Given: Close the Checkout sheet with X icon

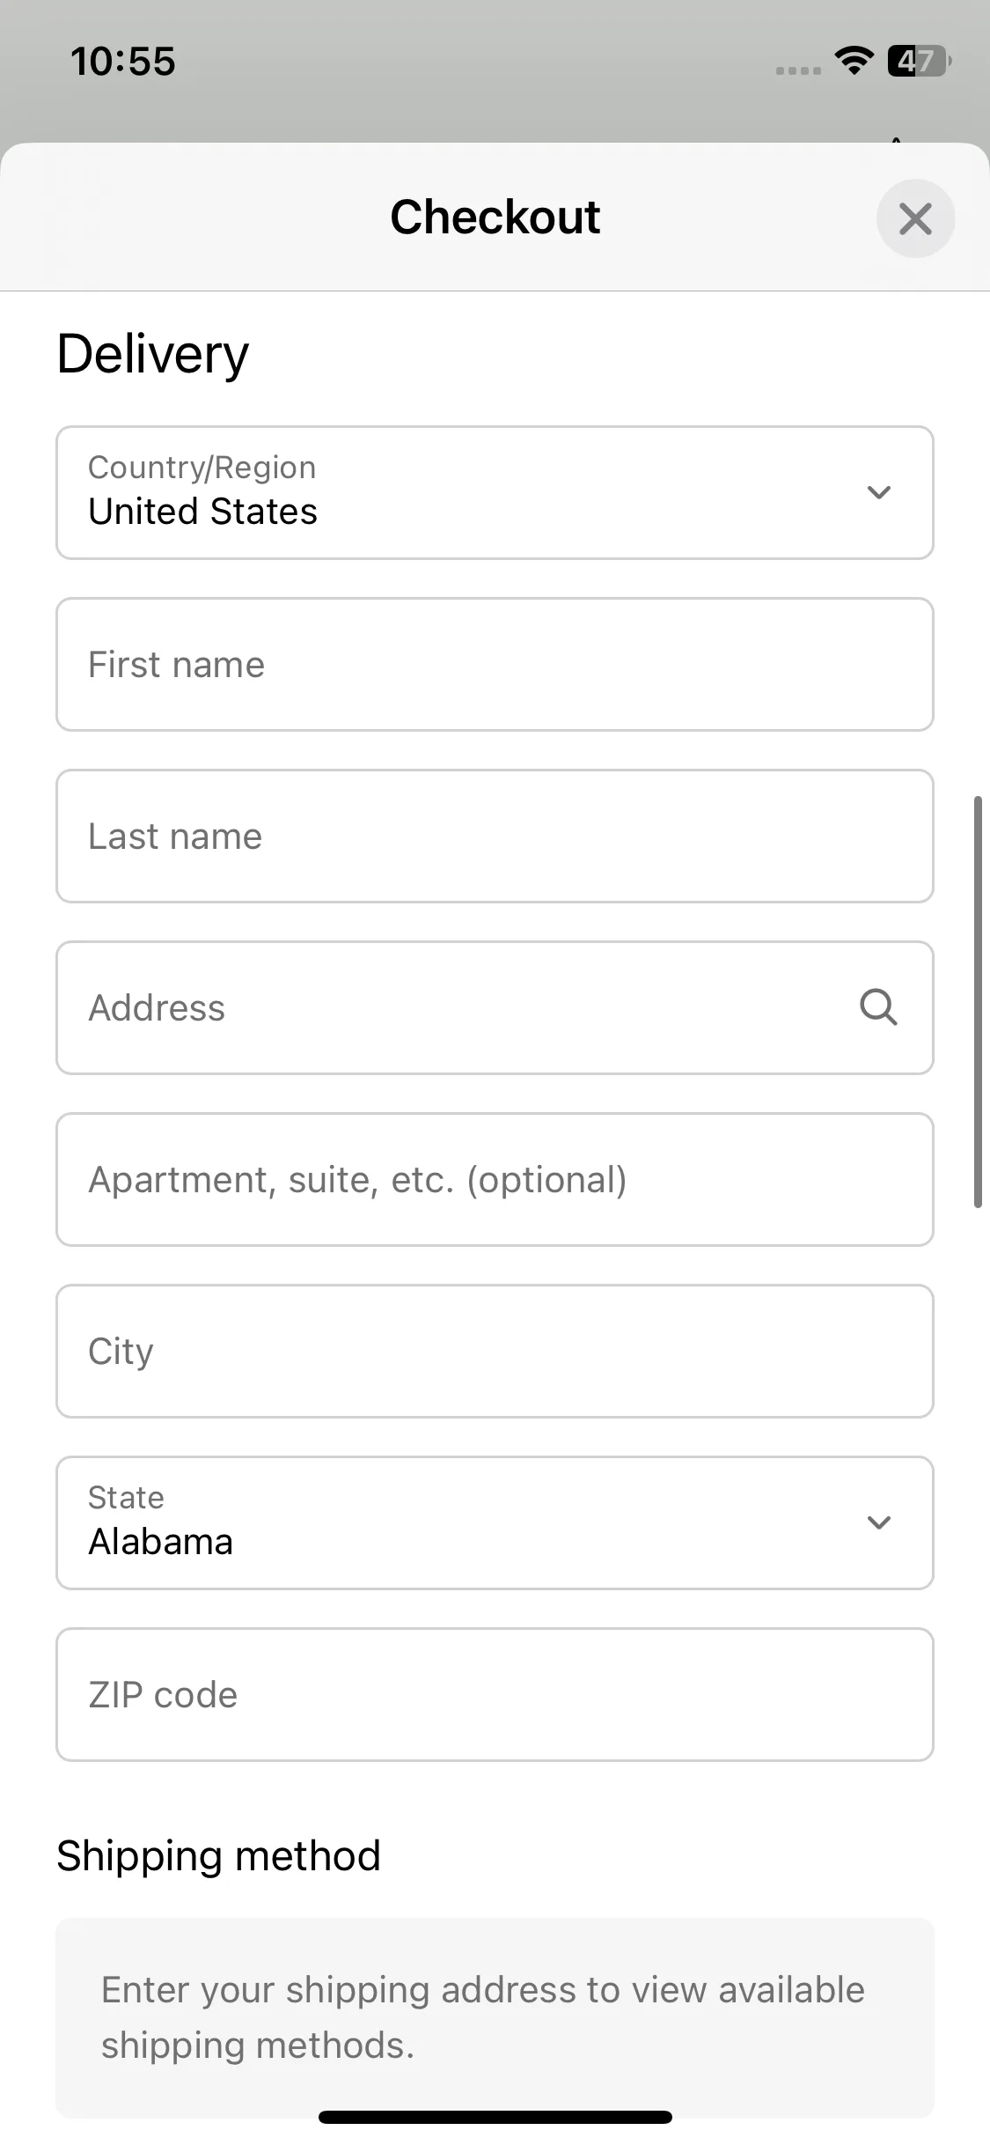Looking at the screenshot, I should [915, 218].
